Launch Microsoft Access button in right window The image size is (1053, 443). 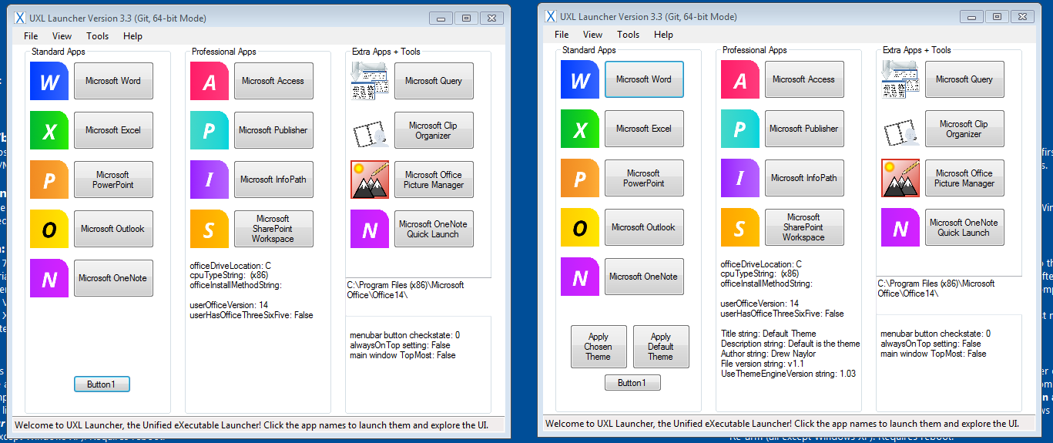(804, 79)
